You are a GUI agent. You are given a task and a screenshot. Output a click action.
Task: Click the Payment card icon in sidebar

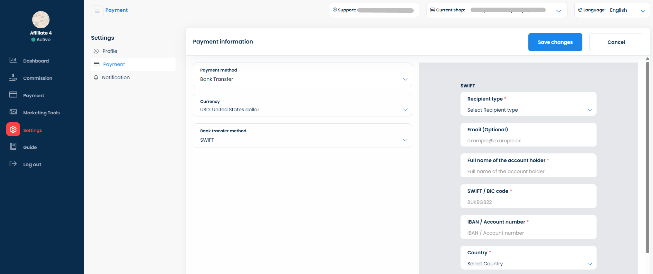[13, 95]
